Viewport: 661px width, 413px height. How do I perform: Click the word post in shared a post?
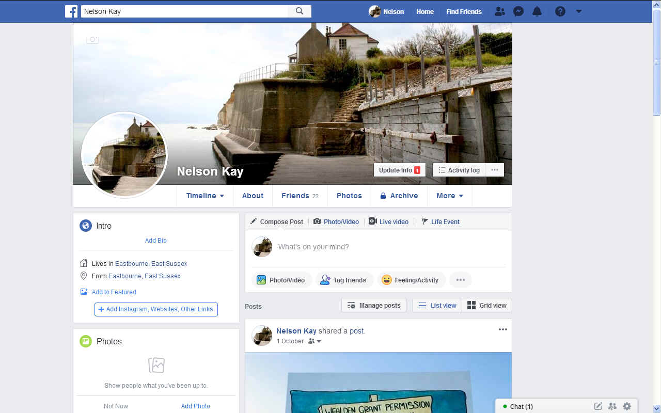coord(356,331)
